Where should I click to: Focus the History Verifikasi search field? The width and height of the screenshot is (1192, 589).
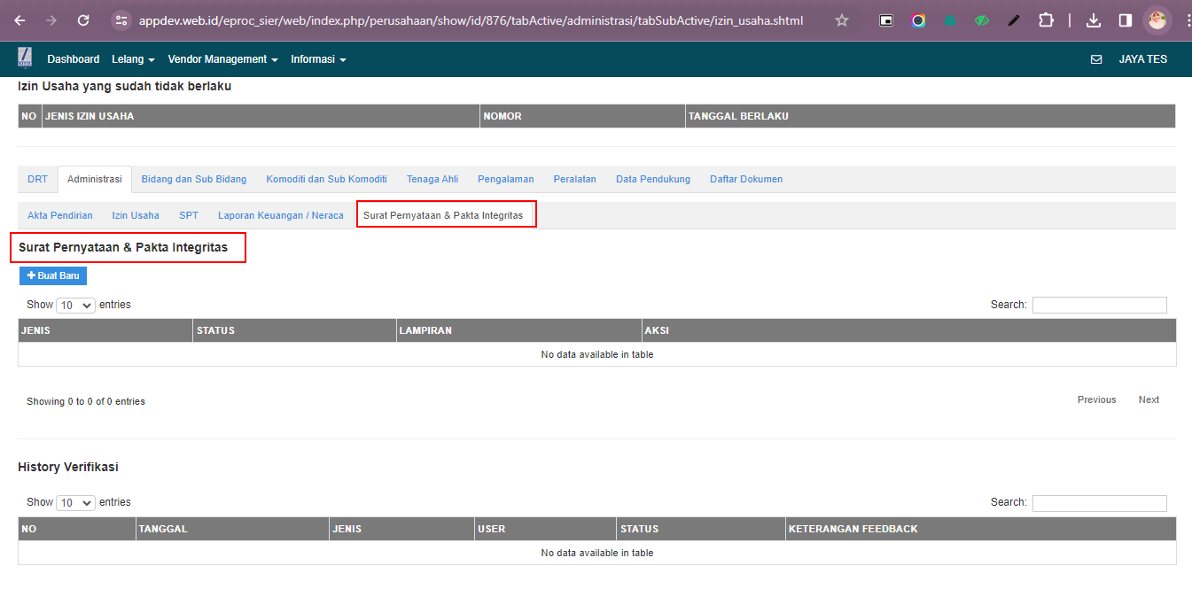[1099, 503]
